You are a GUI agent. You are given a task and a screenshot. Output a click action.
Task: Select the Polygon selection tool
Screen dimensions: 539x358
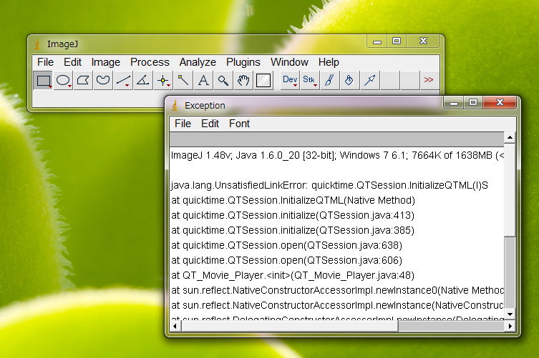[x=83, y=81]
